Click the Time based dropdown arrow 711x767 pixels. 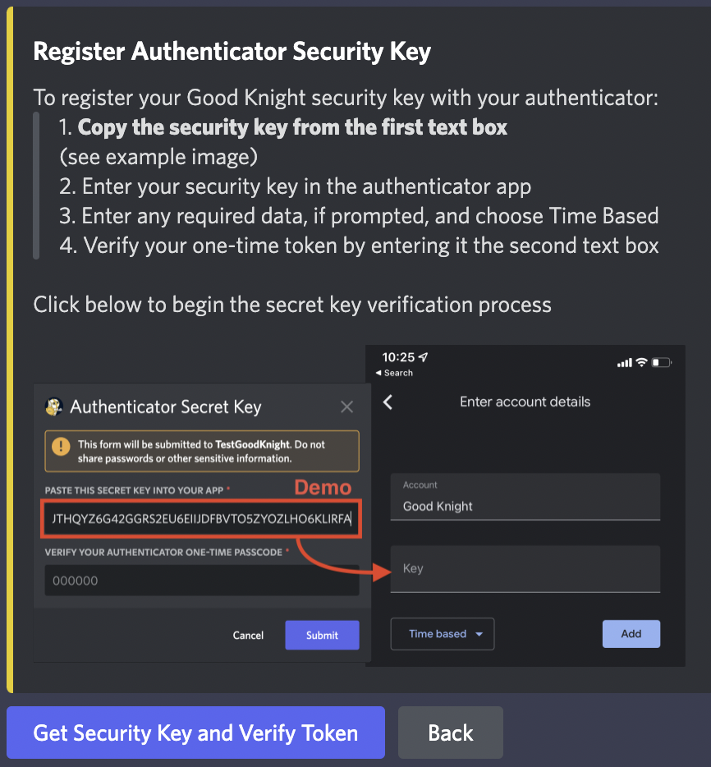click(x=479, y=634)
